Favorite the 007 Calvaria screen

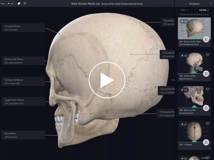(x=208, y=124)
